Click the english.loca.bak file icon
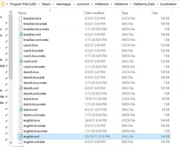The height and width of the screenshot is (147, 180). click(20, 126)
